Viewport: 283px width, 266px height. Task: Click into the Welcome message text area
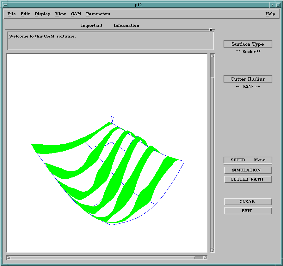tap(110, 41)
